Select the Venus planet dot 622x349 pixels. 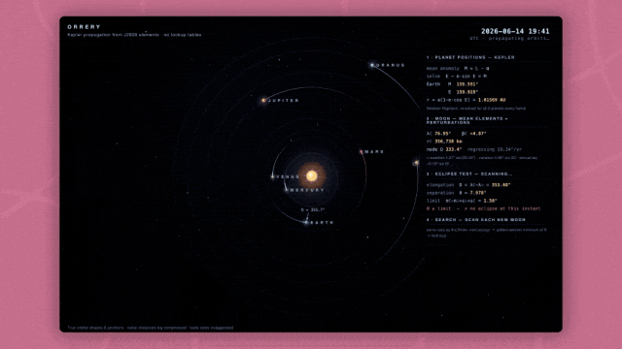tap(272, 176)
